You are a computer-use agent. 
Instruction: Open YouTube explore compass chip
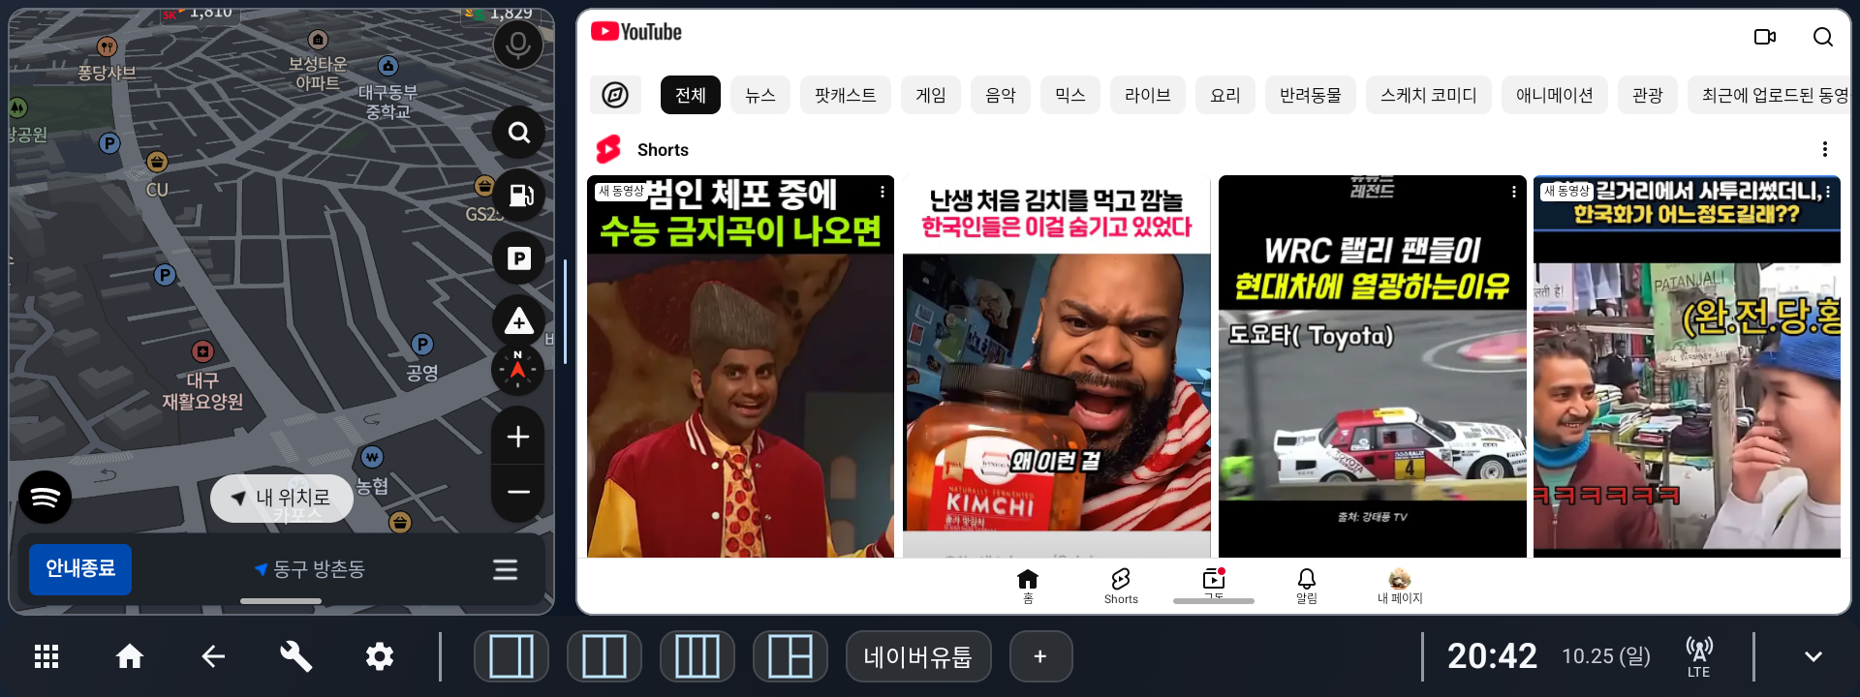point(615,95)
